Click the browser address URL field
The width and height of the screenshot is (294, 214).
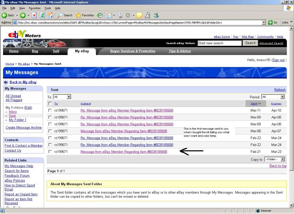140,22
